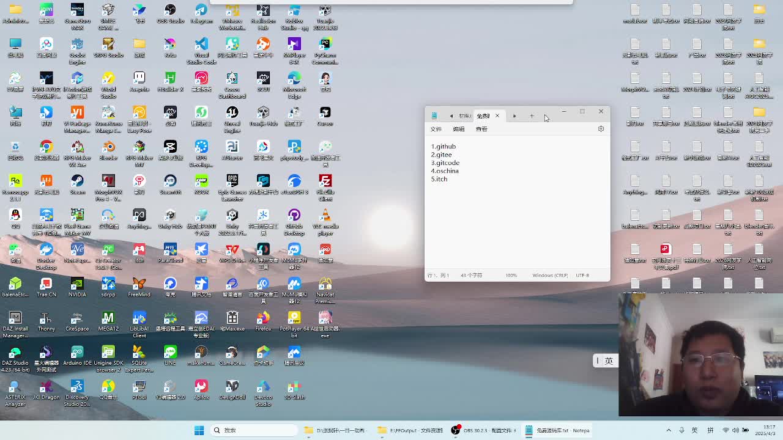Select Visual Studio Code desktop icon
This screenshot has height=440, width=783.
[201, 51]
